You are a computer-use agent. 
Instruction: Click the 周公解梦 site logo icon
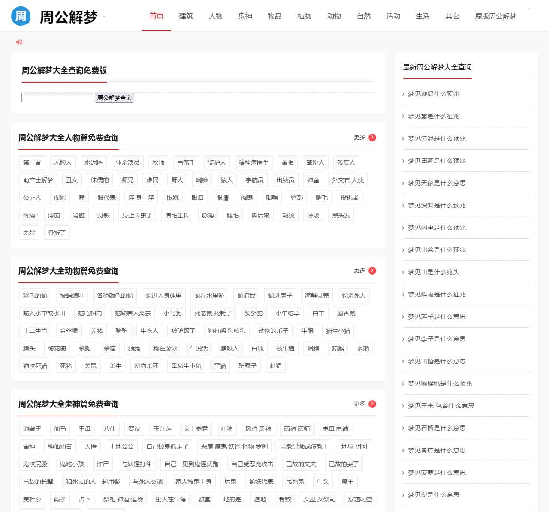pos(20,16)
